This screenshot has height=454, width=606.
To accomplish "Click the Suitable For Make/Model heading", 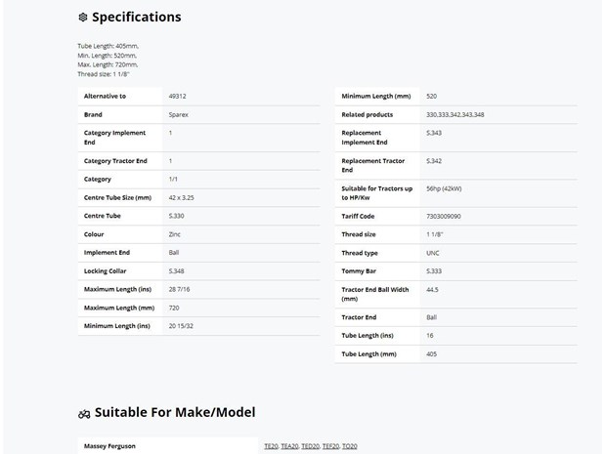I will [175, 412].
